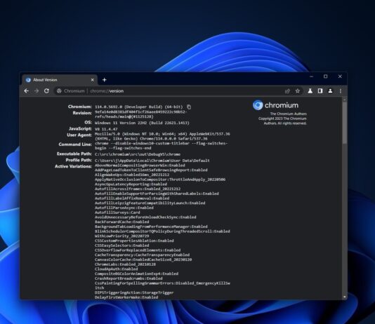Copy the version string with the clipboard icon
The width and height of the screenshot is (375, 324).
(x=189, y=107)
